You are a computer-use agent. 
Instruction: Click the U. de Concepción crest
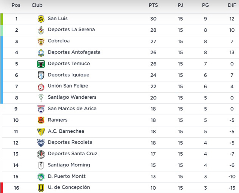(41, 188)
